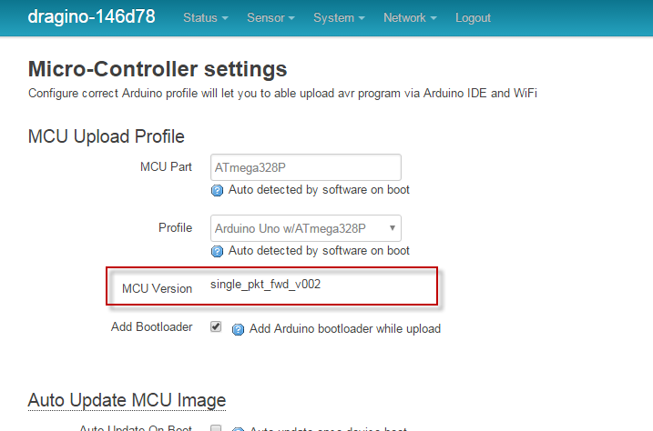Click the Profile dropdown arrow
The height and width of the screenshot is (431, 653).
pyautogui.click(x=392, y=227)
